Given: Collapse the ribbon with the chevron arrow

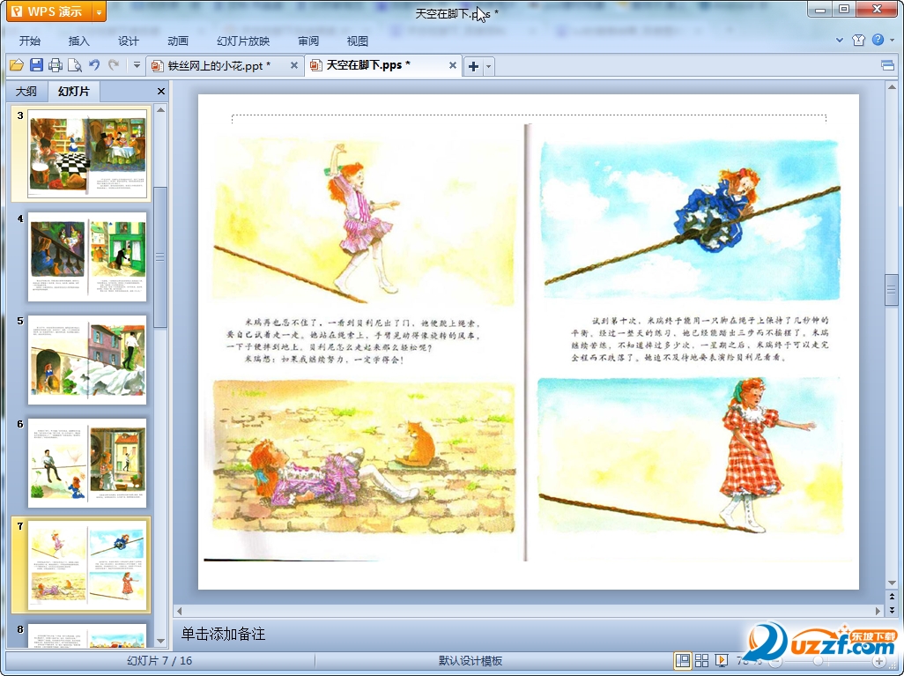Looking at the screenshot, I should [x=840, y=41].
